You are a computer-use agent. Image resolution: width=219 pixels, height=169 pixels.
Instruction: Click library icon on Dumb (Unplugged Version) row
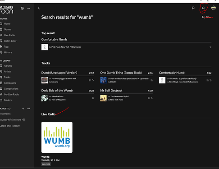tap(90, 80)
